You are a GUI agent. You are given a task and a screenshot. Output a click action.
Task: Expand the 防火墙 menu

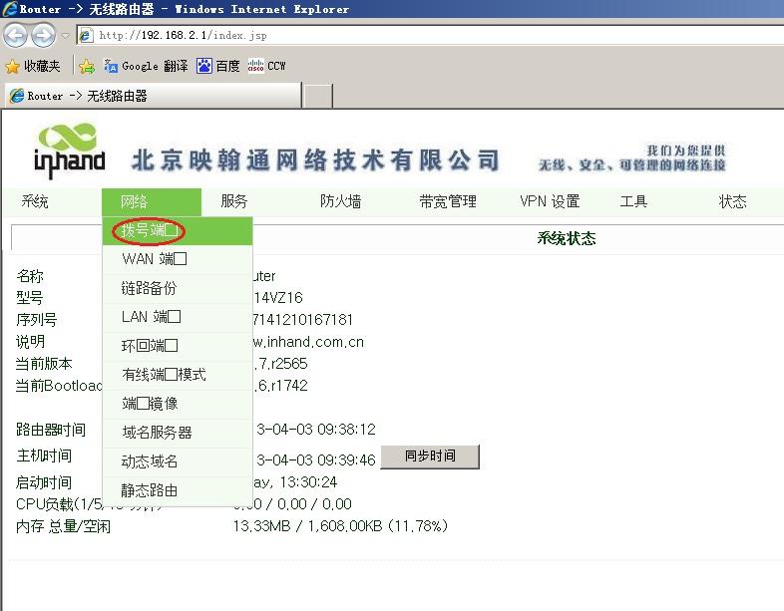(340, 201)
